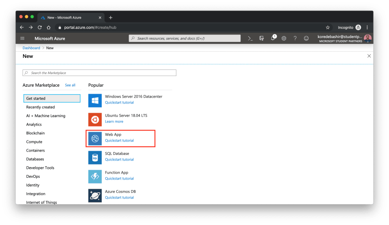The image size is (389, 225).
Task: Click the SQL Database title text
Action: tap(117, 153)
